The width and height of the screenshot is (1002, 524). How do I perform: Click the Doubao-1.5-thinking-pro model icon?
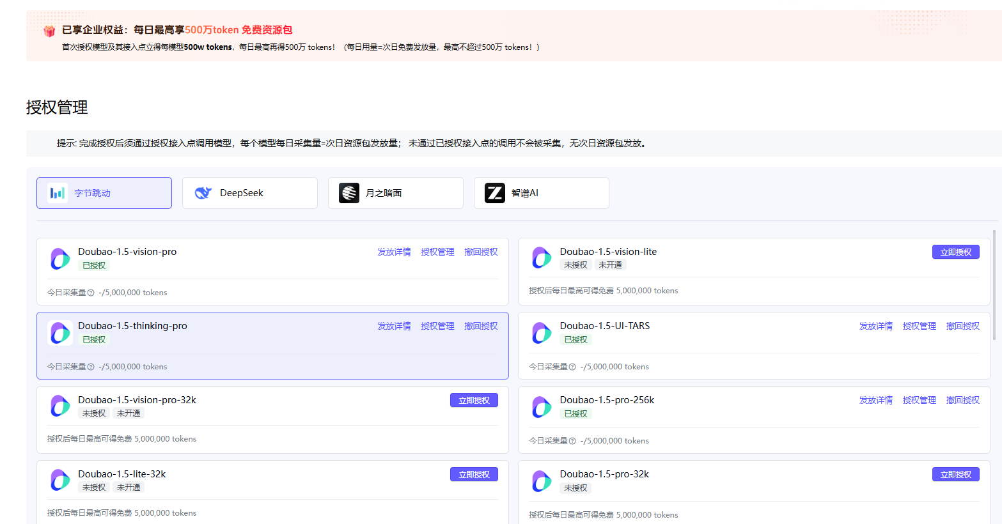(60, 333)
